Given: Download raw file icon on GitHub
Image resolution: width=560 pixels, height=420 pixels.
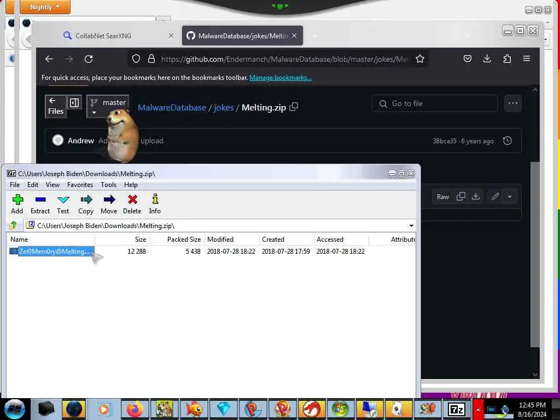Looking at the screenshot, I should (x=476, y=196).
